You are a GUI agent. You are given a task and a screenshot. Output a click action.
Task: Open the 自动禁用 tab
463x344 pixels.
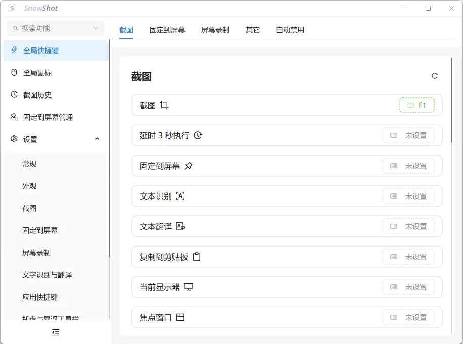tap(290, 30)
